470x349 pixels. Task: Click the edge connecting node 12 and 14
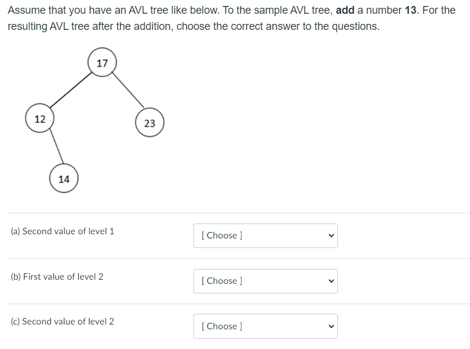[56, 146]
